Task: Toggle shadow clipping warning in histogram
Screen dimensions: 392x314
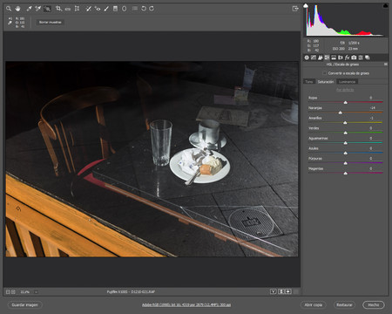Action: tap(306, 5)
